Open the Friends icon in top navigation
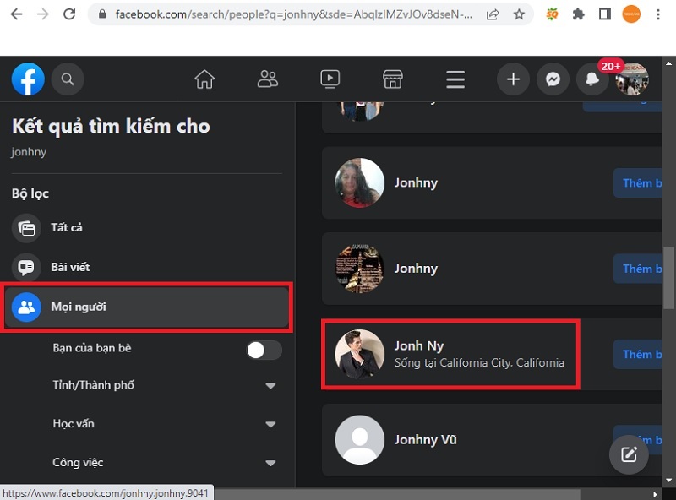This screenshot has height=500, width=676. (x=268, y=79)
